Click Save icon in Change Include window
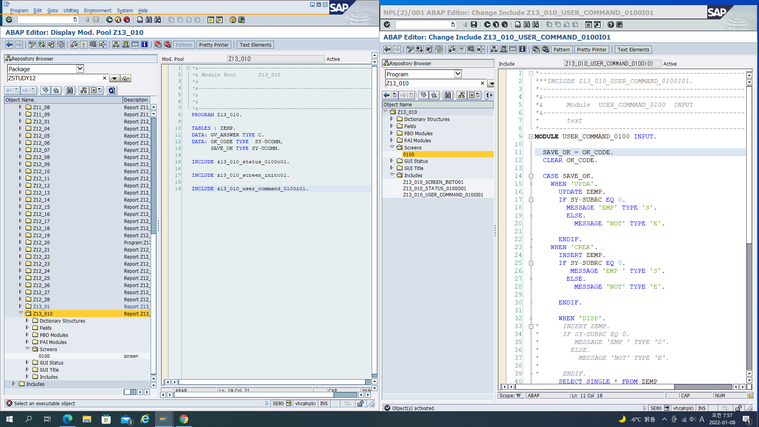 tap(474, 25)
